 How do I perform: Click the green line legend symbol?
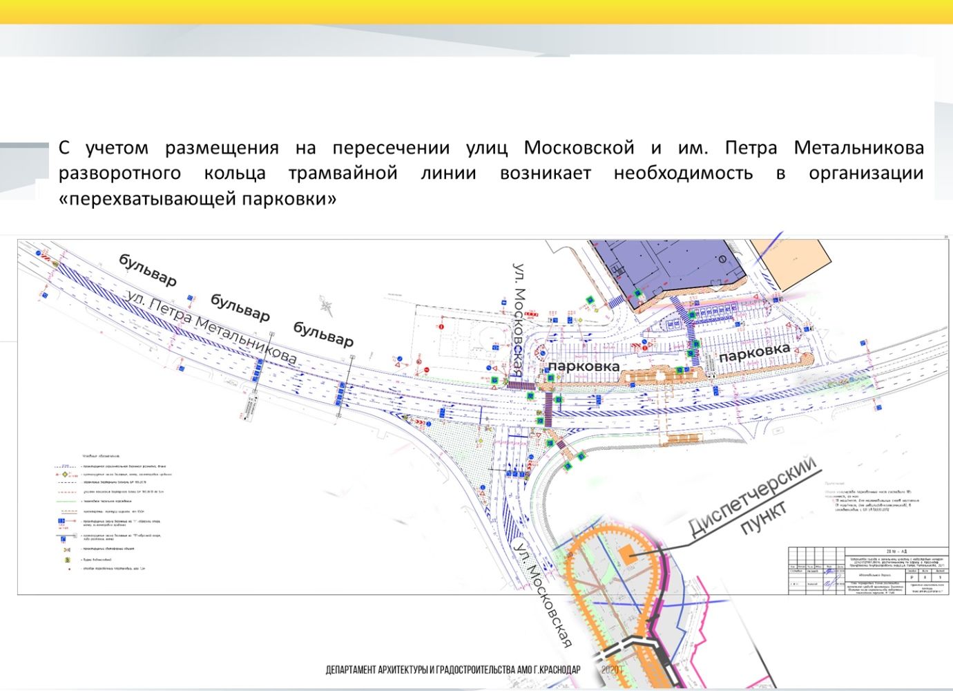coord(66,501)
